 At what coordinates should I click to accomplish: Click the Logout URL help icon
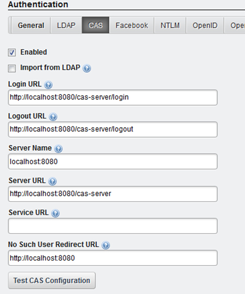tap(53, 117)
